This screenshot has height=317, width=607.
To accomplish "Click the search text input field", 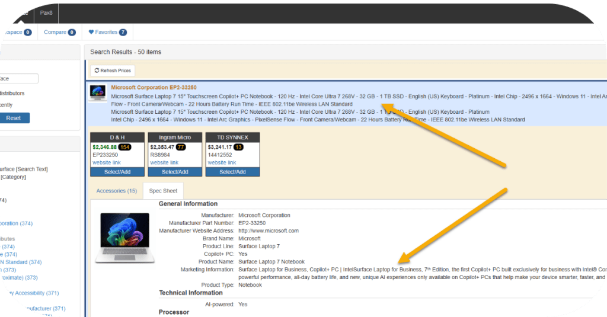I will [18, 78].
